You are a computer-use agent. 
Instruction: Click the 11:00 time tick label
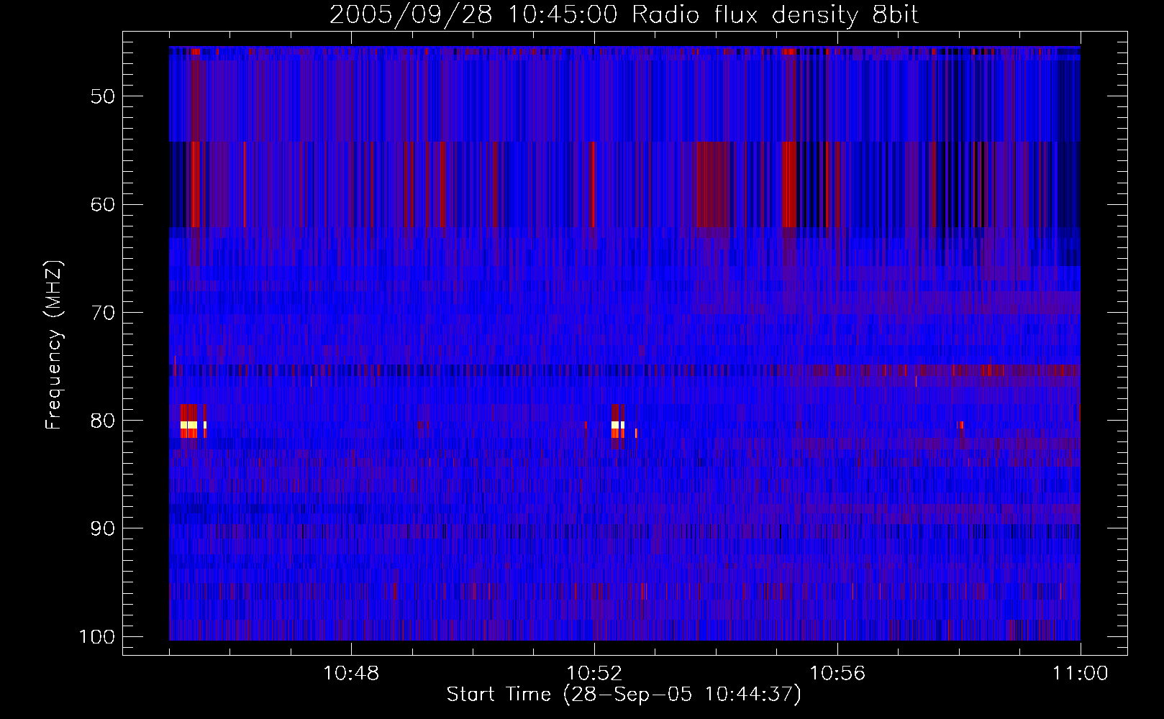coord(1081,674)
